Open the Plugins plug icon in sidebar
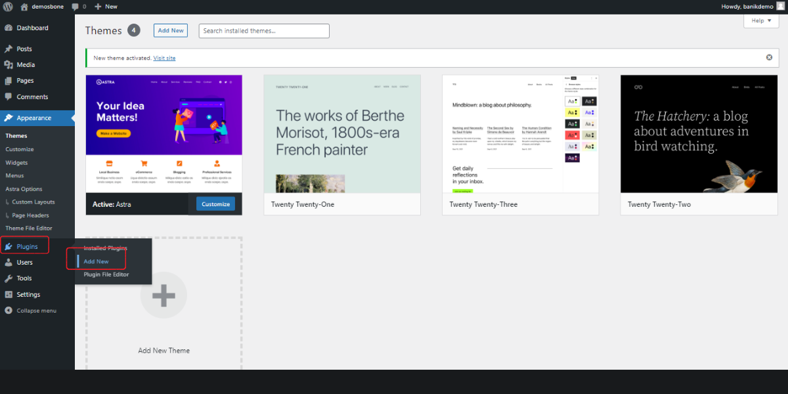Viewport: 788px width, 394px height. (9, 247)
